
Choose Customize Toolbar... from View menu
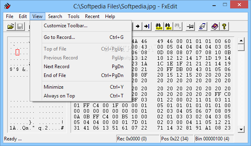(x=81, y=26)
